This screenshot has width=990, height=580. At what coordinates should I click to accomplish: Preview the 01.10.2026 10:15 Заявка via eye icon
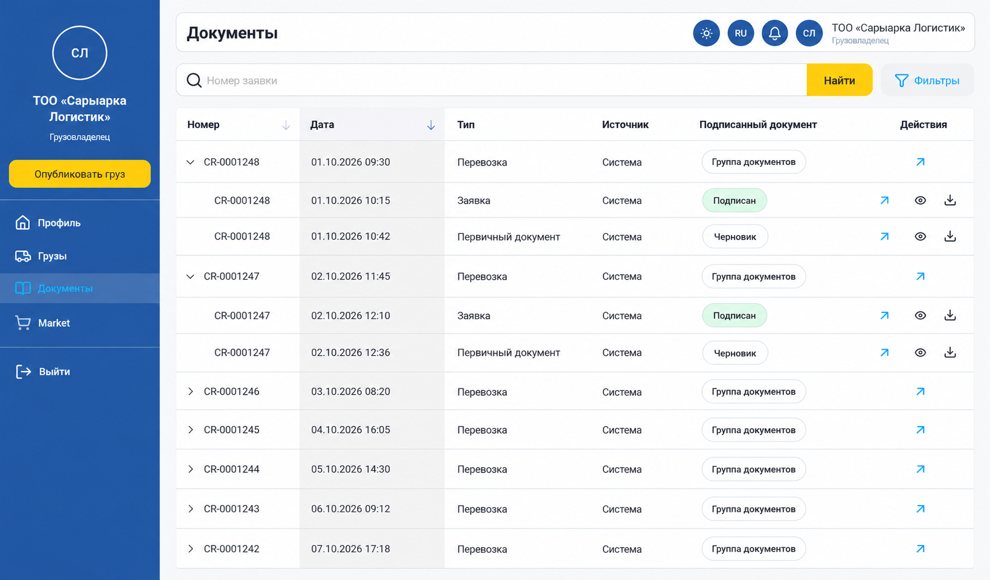tap(920, 201)
